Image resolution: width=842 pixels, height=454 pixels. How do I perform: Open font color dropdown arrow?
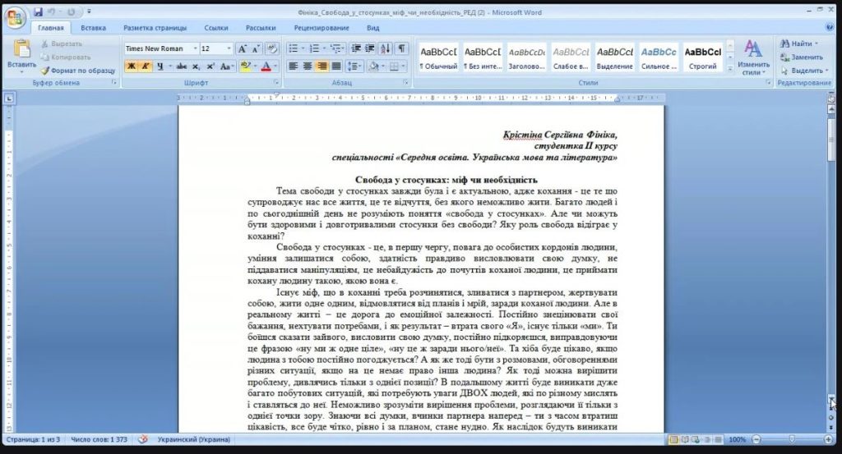pyautogui.click(x=275, y=66)
